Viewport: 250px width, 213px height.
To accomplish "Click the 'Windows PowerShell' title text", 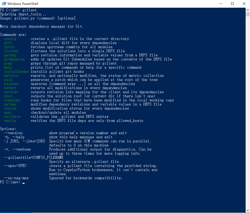I will (23, 4).
